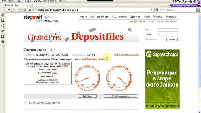201x113 pixels.
Task: Click the green depositphotos advertisement banner
Action: point(162,79)
